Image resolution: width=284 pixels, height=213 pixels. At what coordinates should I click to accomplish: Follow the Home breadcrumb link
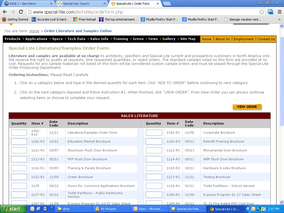pyautogui.click(x=34, y=31)
